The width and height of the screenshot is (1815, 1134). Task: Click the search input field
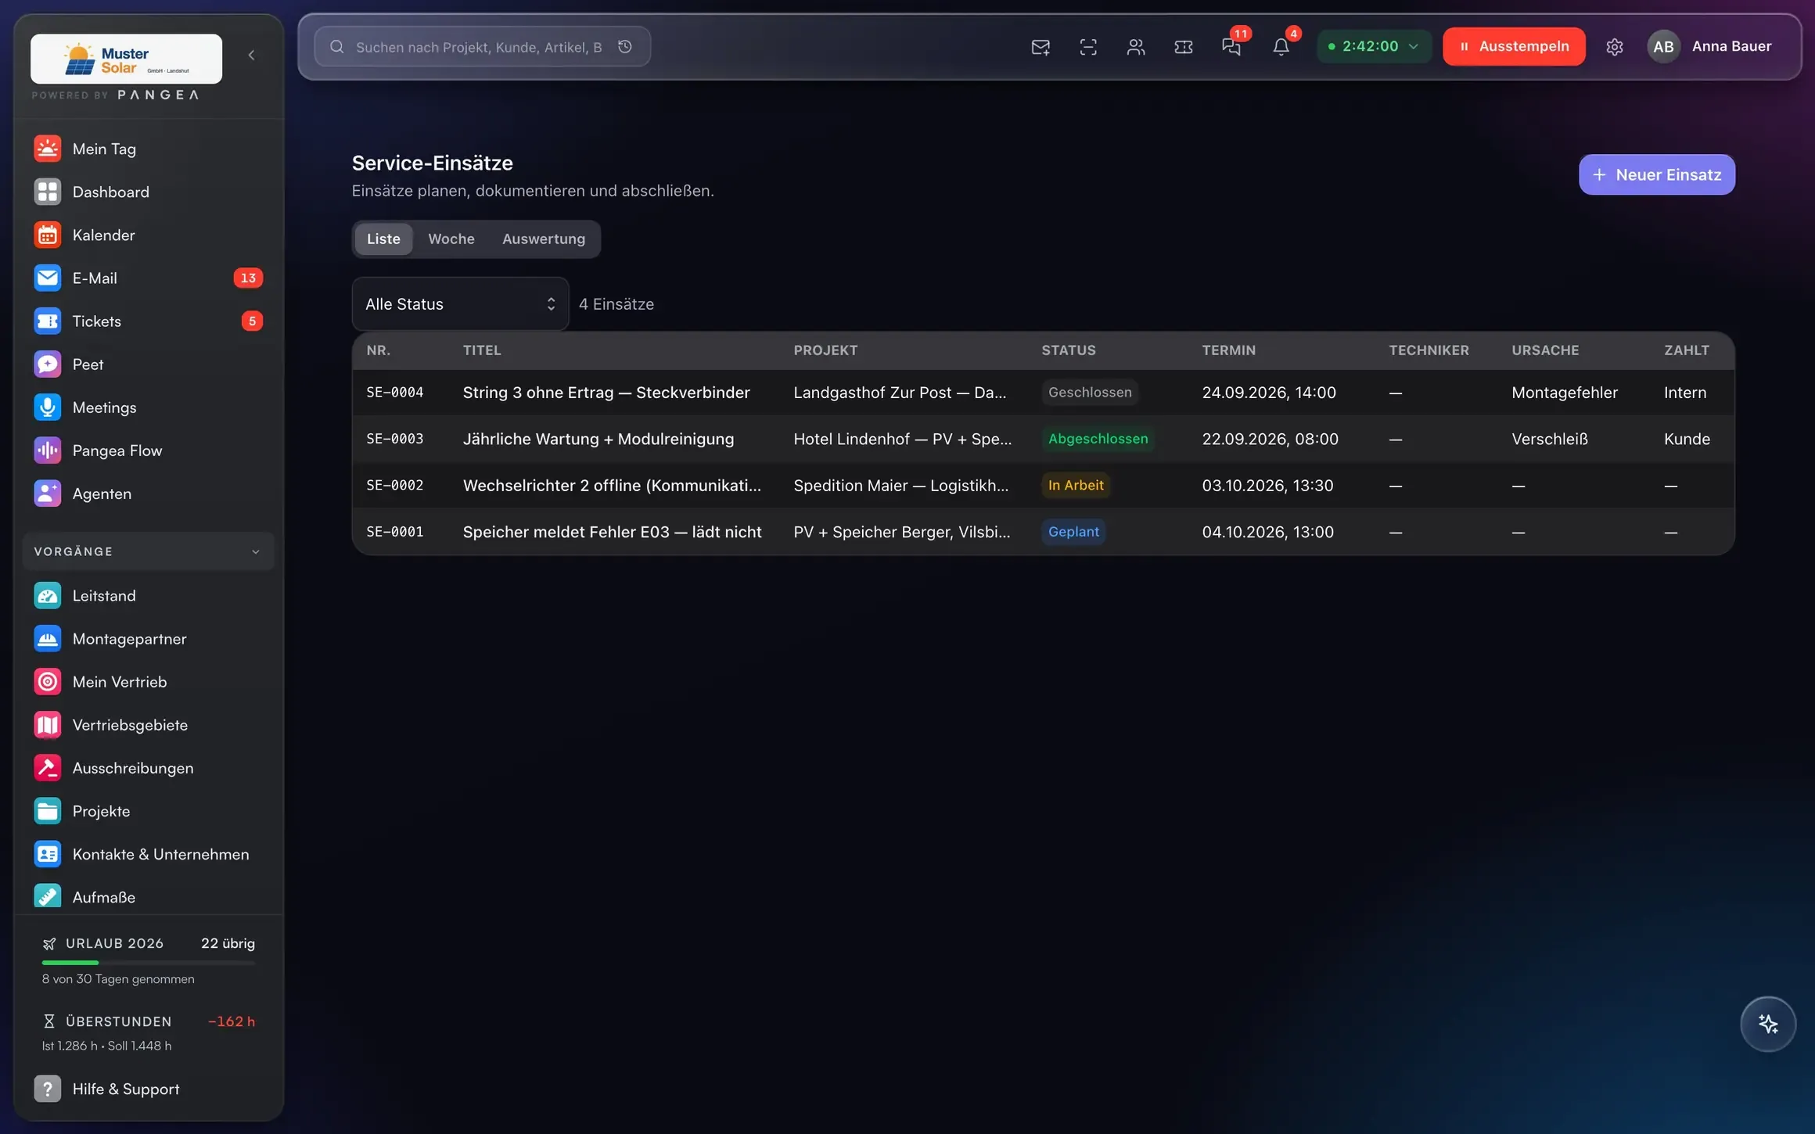point(482,47)
